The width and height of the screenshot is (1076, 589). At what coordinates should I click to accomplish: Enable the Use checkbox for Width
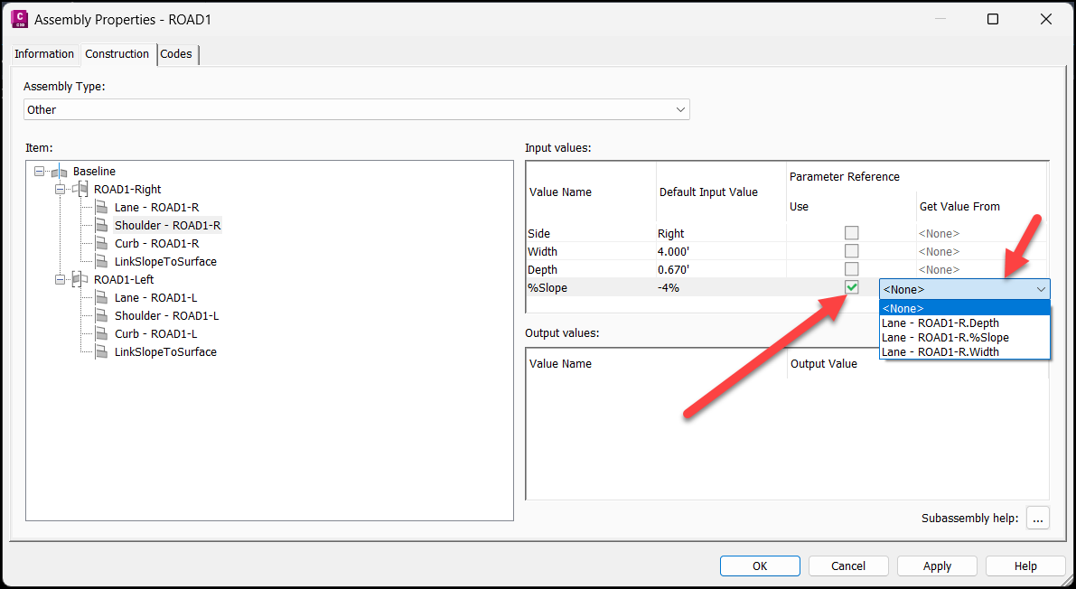point(851,251)
